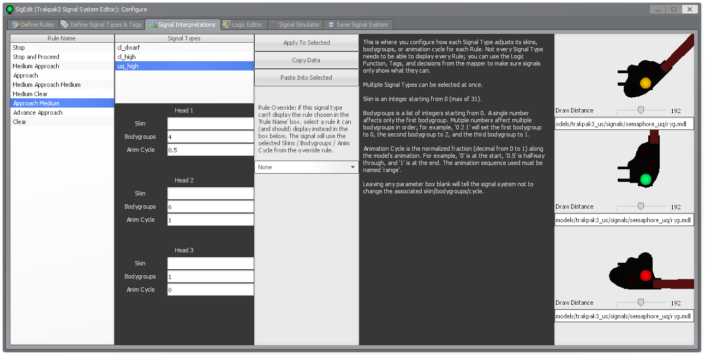Image resolution: width=705 pixels, height=355 pixels.
Task: Click the Logic Editor tab icon
Action: pos(226,25)
